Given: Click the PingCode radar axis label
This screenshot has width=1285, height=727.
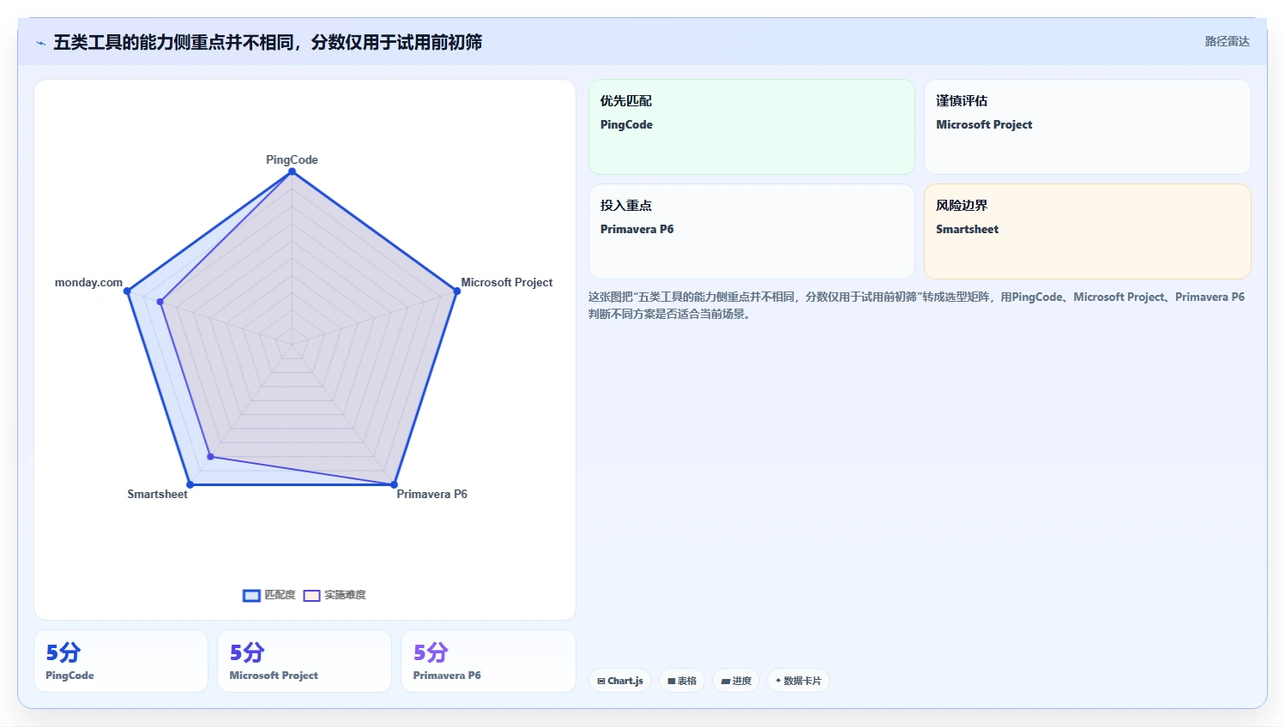Looking at the screenshot, I should point(292,159).
